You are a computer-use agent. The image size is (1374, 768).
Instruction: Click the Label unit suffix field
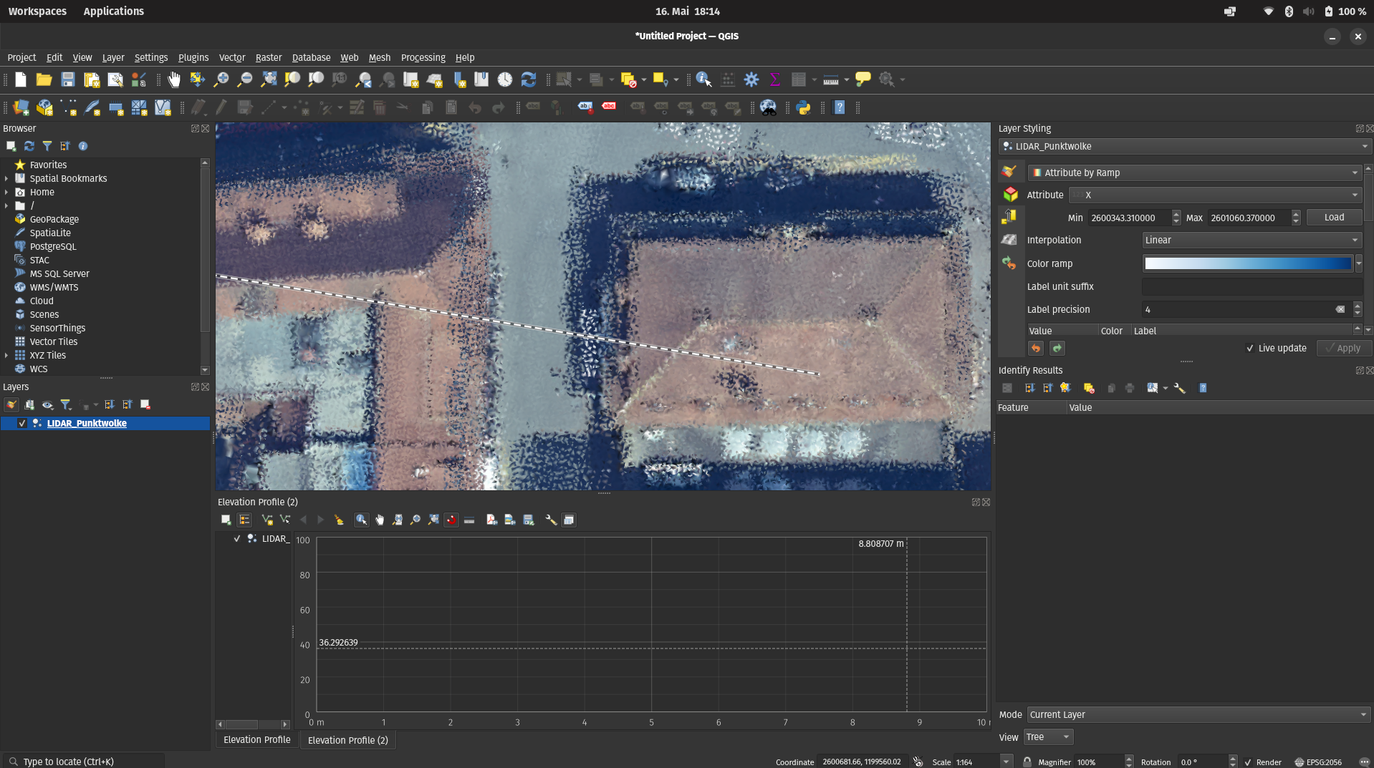(1252, 286)
